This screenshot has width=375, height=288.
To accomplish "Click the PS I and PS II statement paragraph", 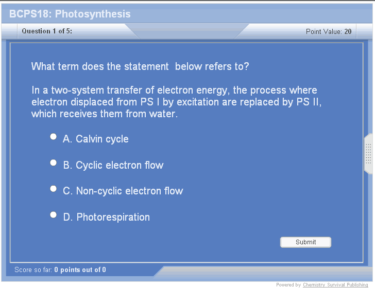I will tap(175, 102).
